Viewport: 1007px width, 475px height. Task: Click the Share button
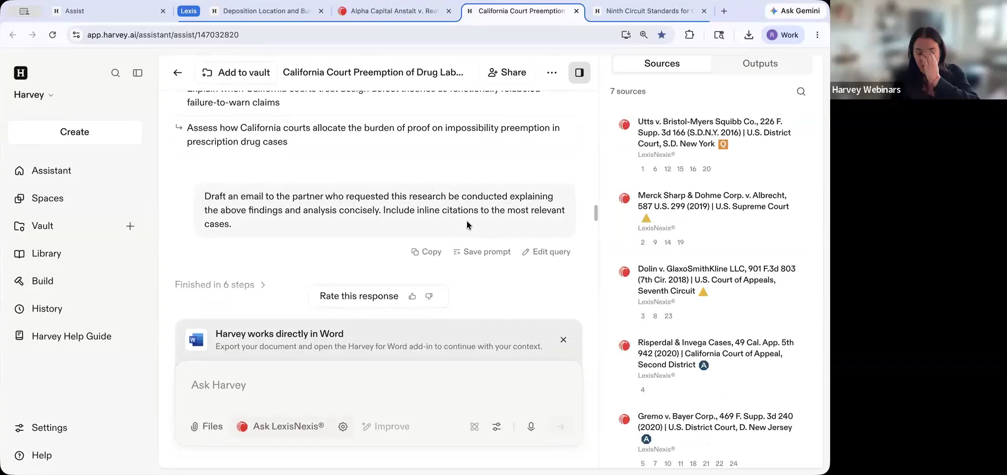pos(507,72)
